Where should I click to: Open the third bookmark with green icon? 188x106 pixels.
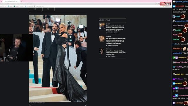(x=19, y=6)
